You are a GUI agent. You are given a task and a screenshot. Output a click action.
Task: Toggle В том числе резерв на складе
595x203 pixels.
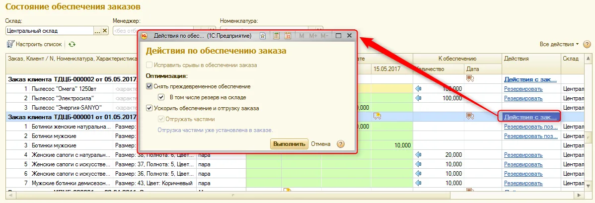(161, 97)
